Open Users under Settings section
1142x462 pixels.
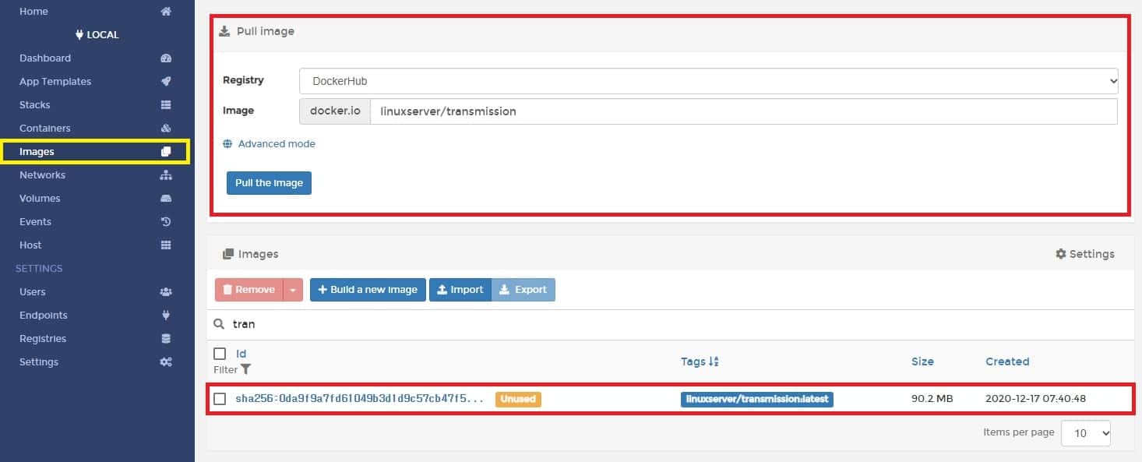point(33,292)
